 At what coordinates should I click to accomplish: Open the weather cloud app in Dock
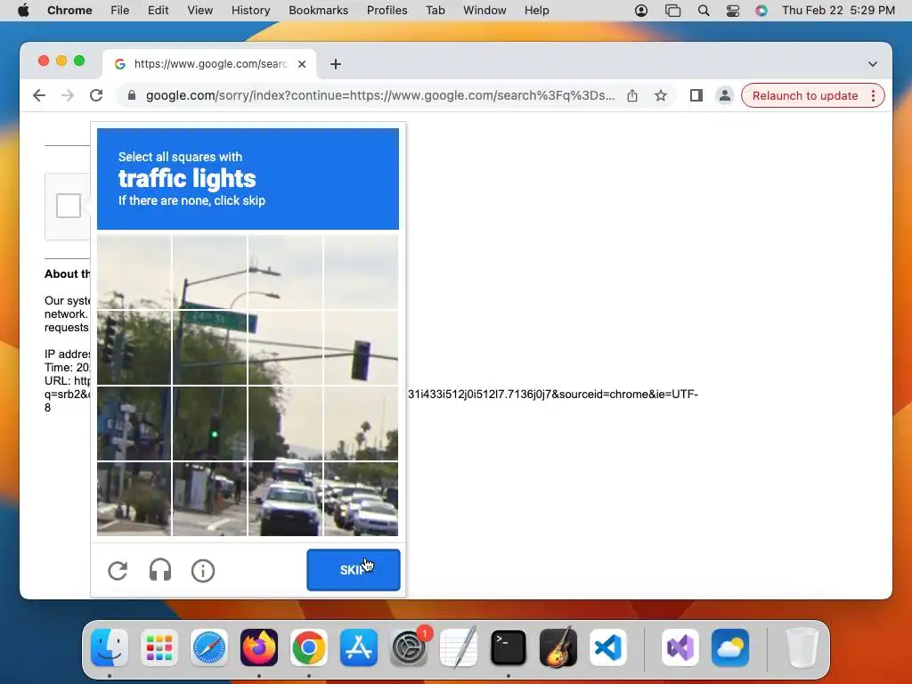coord(730,647)
